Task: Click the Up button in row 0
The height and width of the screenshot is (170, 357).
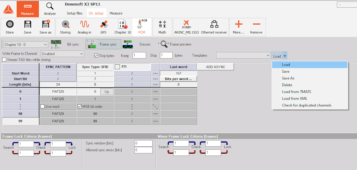Action: tap(107, 92)
